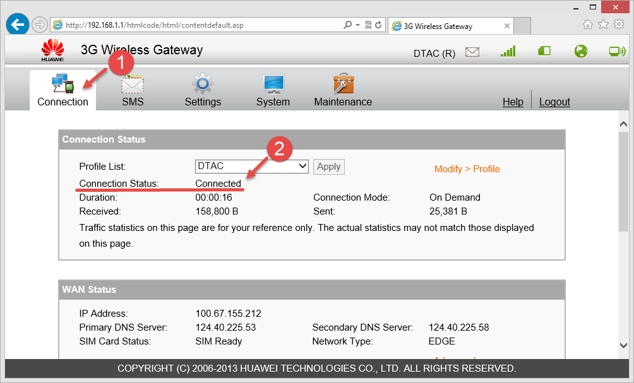Click the green globe internet status icon
634x383 pixels.
click(581, 51)
